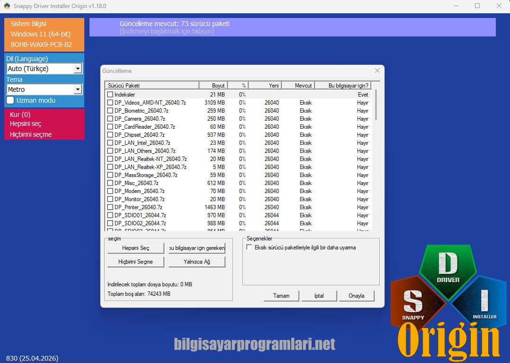This screenshot has height=363, width=510.
Task: Tick DP_Printer_26040.7z checkbox
Action: (110, 207)
